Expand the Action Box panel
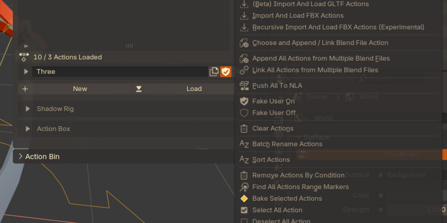Image resolution: width=447 pixels, height=223 pixels. pyautogui.click(x=28, y=129)
